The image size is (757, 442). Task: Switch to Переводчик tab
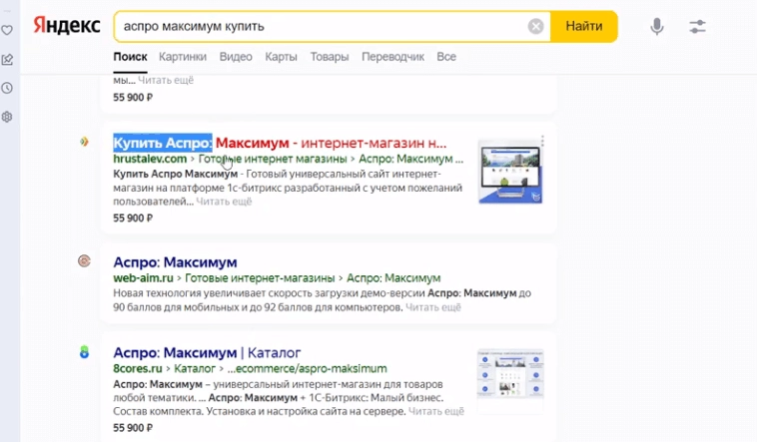[393, 57]
